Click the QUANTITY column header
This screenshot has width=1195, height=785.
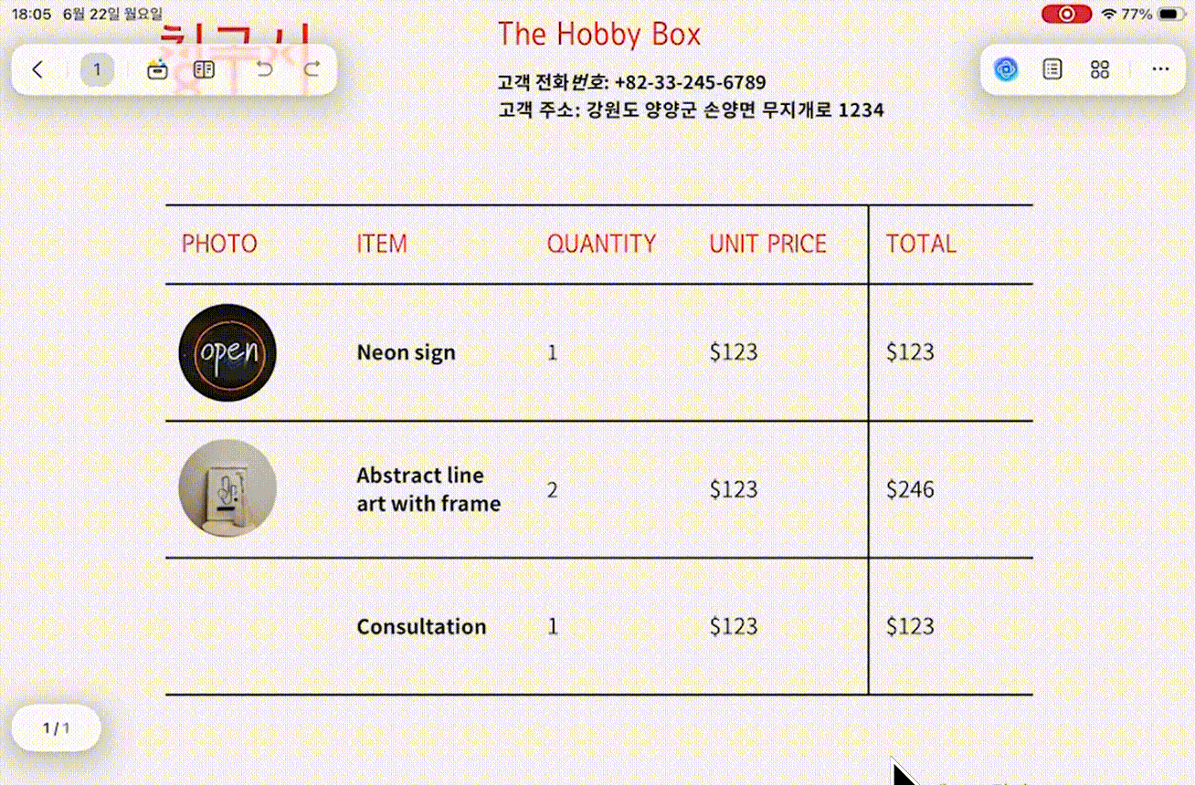click(602, 244)
